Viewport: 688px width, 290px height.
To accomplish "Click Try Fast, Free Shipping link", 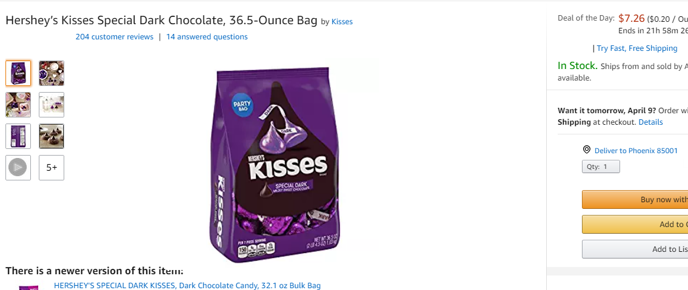I will pyautogui.click(x=636, y=48).
